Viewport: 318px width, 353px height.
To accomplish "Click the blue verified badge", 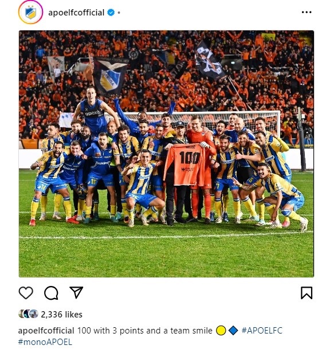I will [111, 13].
